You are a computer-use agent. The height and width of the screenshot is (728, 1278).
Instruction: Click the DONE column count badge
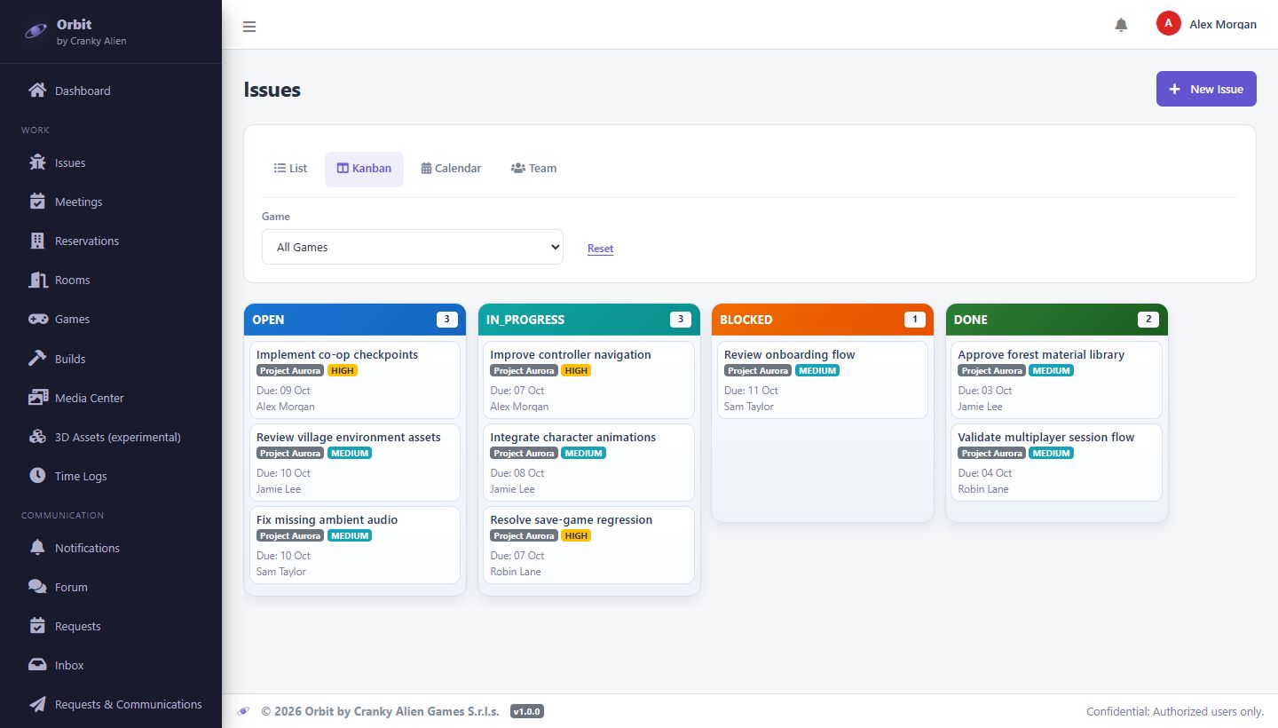1148,320
